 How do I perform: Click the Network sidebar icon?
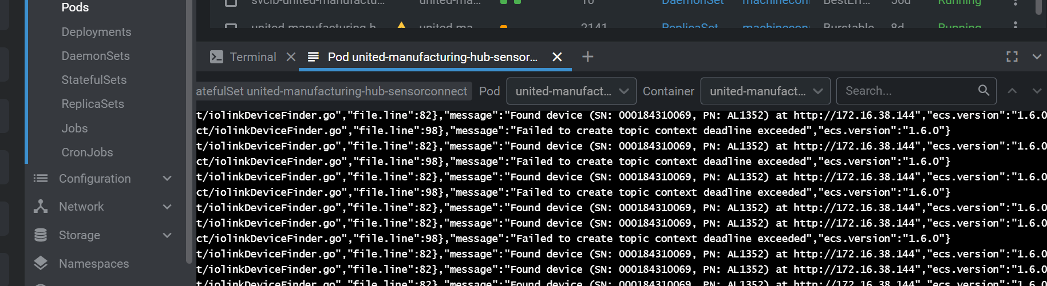41,207
